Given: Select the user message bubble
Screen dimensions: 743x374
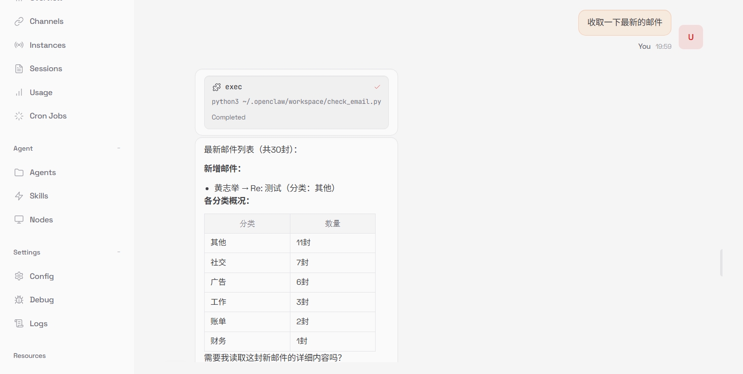Looking at the screenshot, I should [x=625, y=22].
